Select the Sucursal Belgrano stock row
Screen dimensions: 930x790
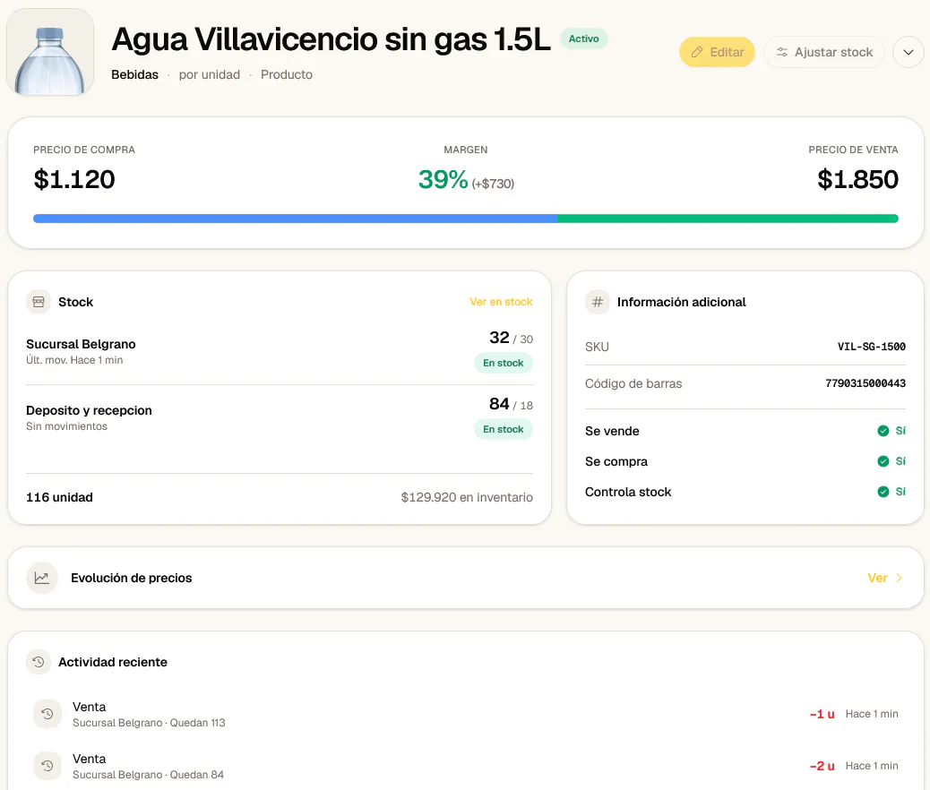(x=280, y=352)
